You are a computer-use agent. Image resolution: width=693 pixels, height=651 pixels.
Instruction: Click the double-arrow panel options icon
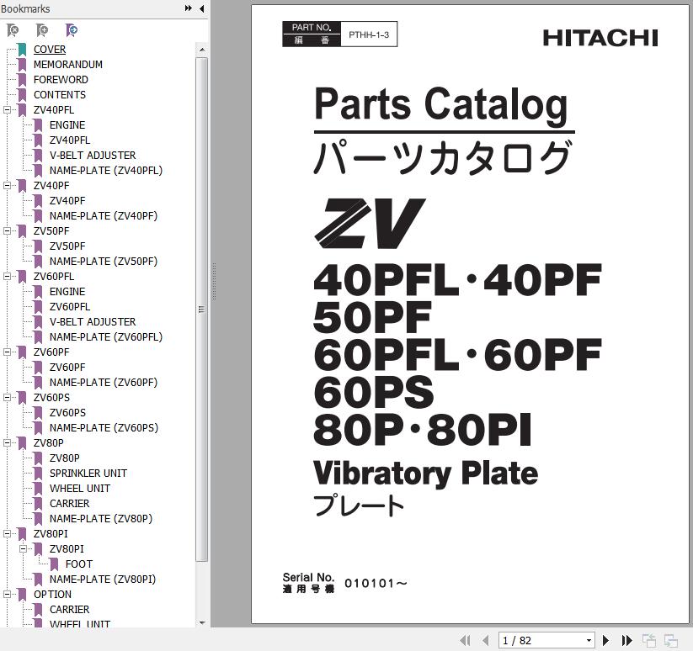pos(189,8)
